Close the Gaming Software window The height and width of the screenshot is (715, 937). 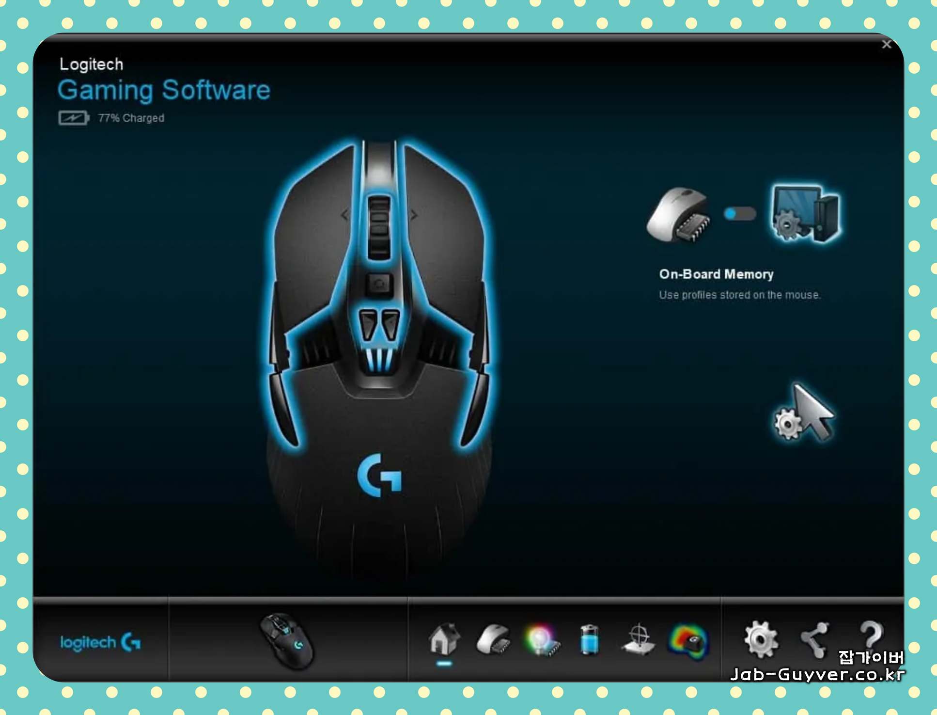886,45
